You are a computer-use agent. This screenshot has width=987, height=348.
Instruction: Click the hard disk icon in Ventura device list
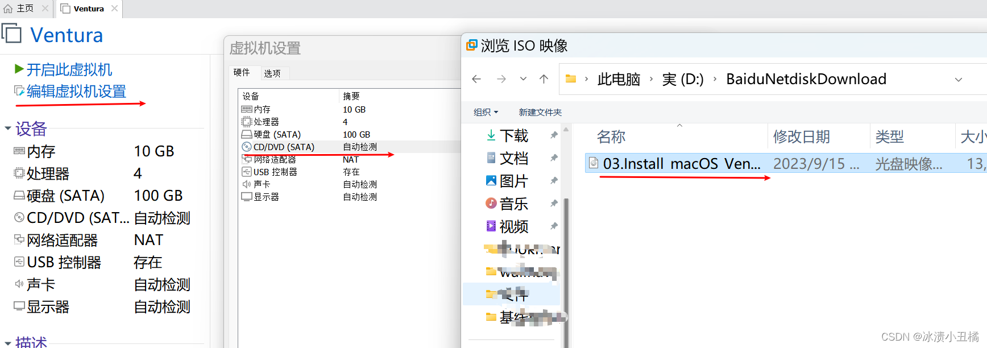coord(19,195)
